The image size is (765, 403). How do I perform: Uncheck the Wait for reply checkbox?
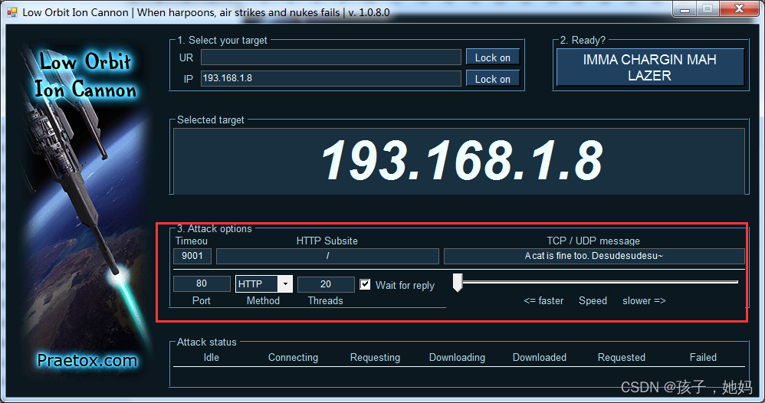(365, 284)
